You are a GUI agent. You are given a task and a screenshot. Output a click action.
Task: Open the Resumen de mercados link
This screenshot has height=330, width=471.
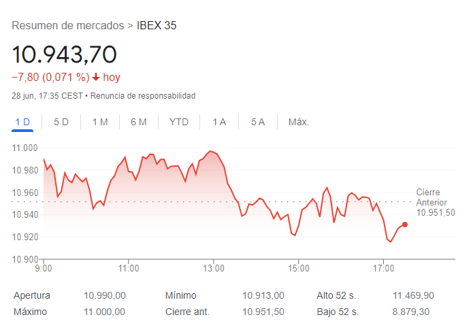coord(68,26)
